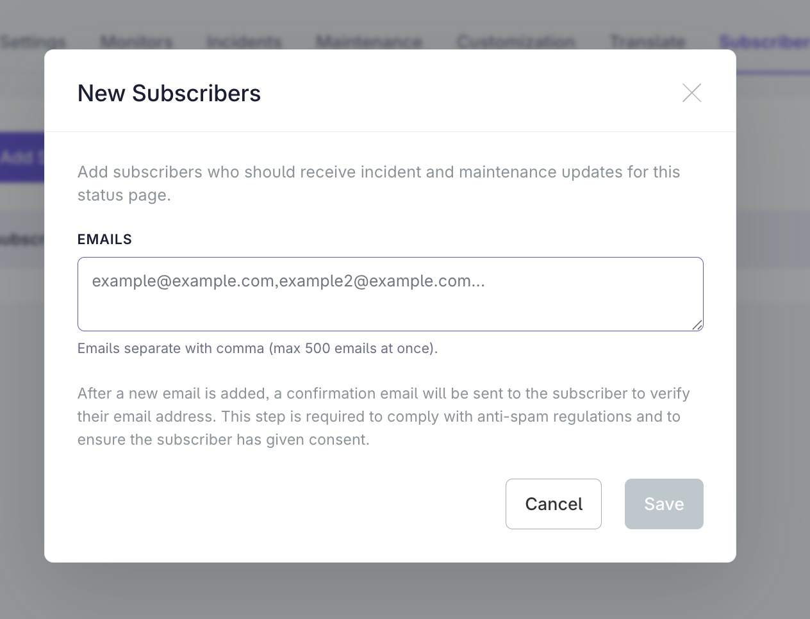Switch to the Translate tab
Screen dimensions: 810x619
(x=647, y=42)
